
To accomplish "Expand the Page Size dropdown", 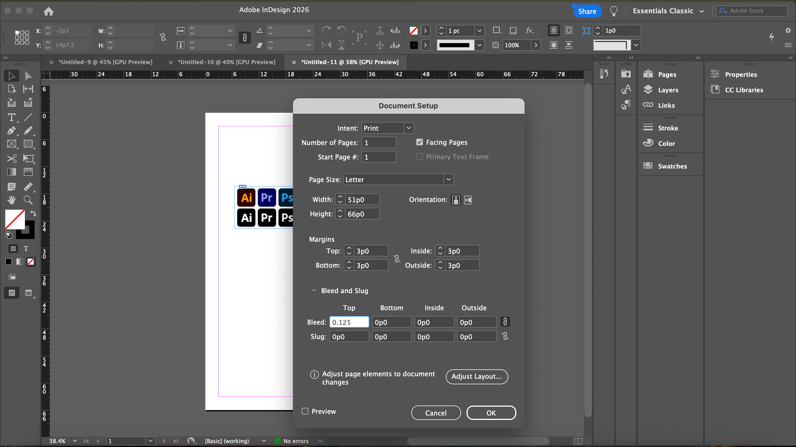I will pyautogui.click(x=398, y=180).
